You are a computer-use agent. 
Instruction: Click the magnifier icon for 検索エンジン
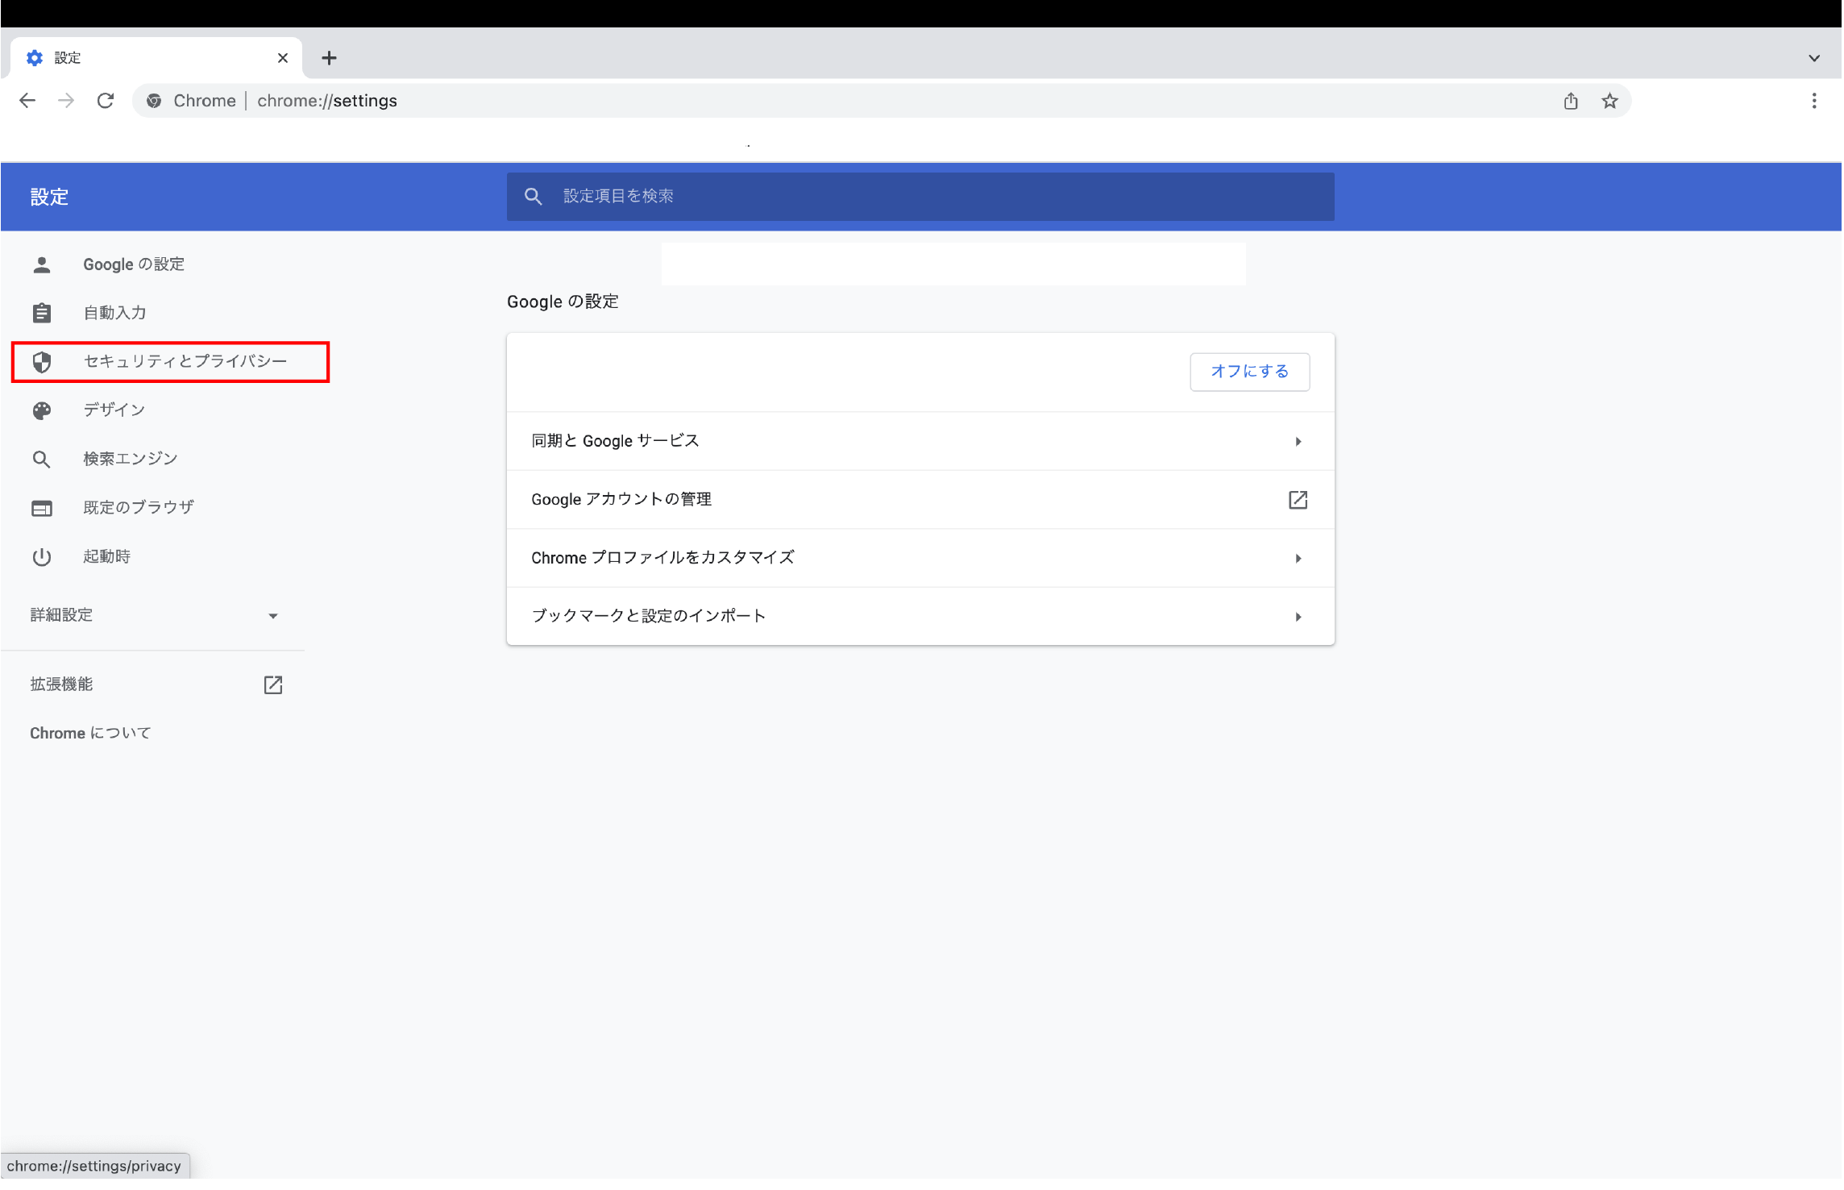(42, 460)
